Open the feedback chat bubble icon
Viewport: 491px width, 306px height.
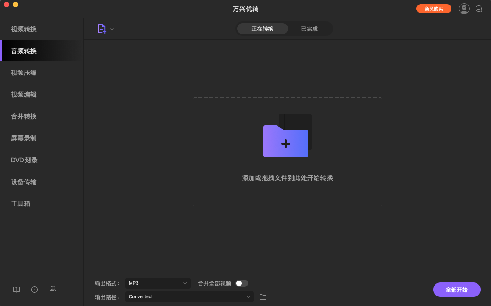tap(479, 8)
